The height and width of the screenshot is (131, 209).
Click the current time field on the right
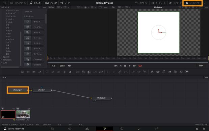(201, 65)
